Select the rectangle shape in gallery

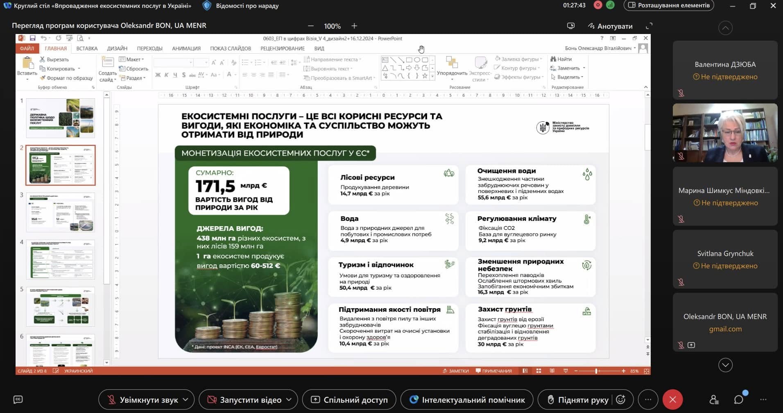[x=409, y=60]
